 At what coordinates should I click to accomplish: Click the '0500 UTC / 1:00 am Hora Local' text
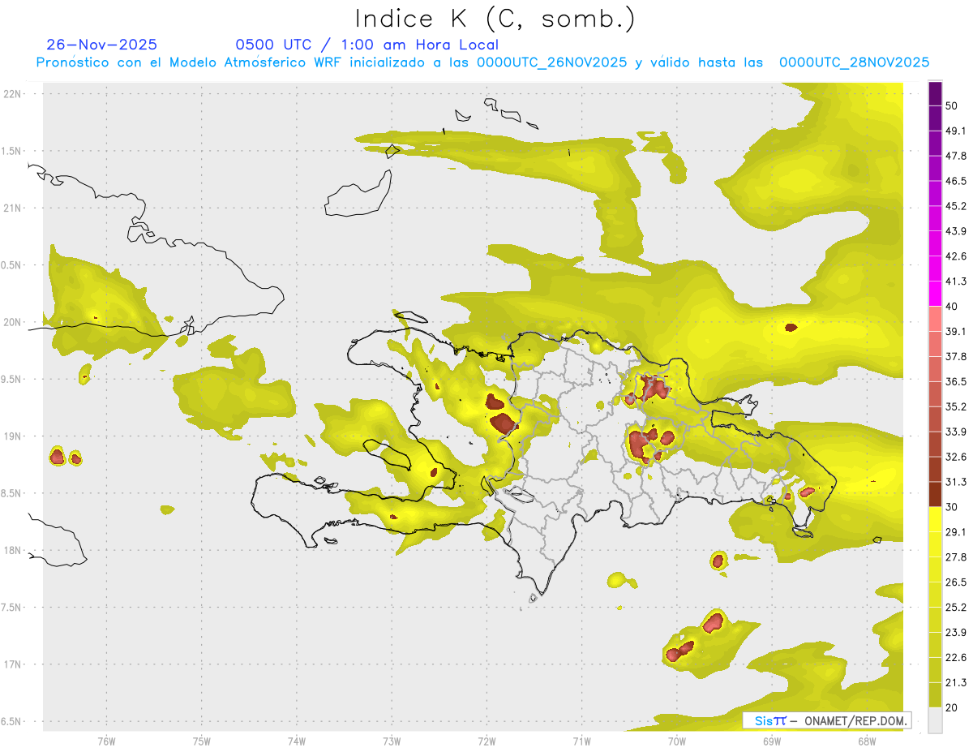click(x=367, y=45)
